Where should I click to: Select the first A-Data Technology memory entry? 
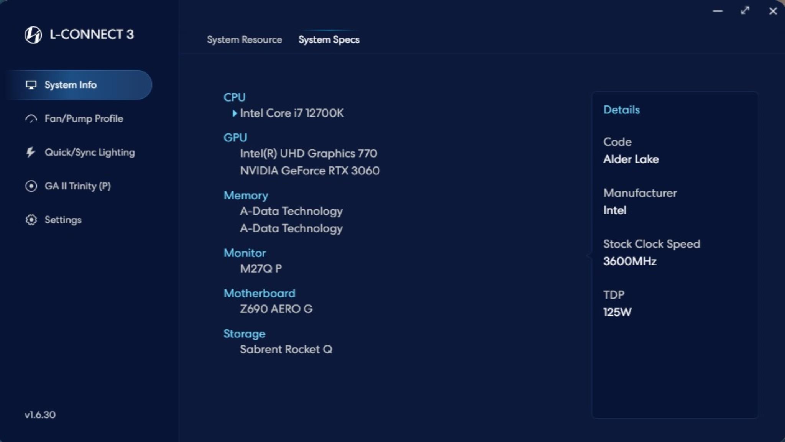click(x=291, y=211)
